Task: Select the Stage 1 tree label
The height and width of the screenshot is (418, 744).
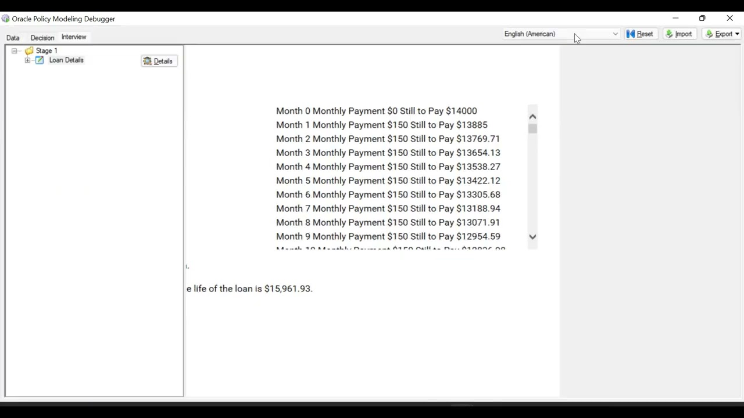Action: (46, 51)
